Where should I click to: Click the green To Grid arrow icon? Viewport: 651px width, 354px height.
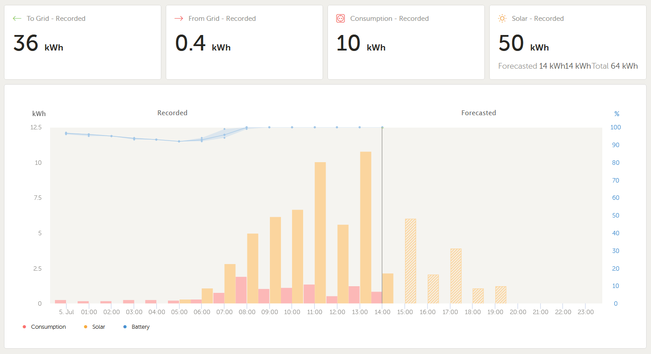point(17,19)
